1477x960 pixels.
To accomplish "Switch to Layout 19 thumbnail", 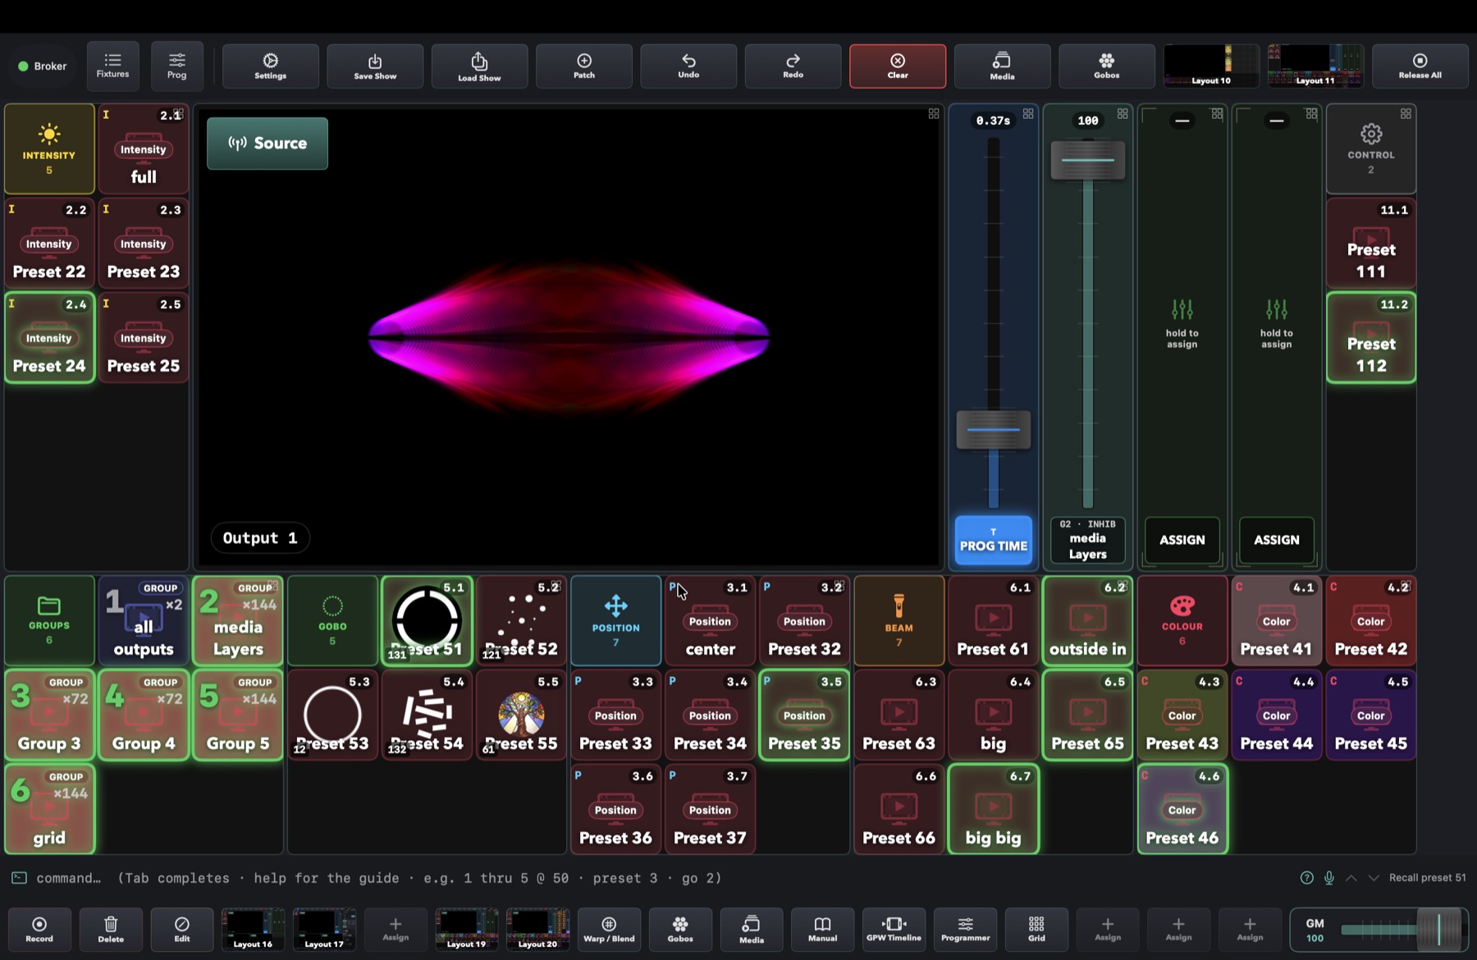I will [x=466, y=929].
